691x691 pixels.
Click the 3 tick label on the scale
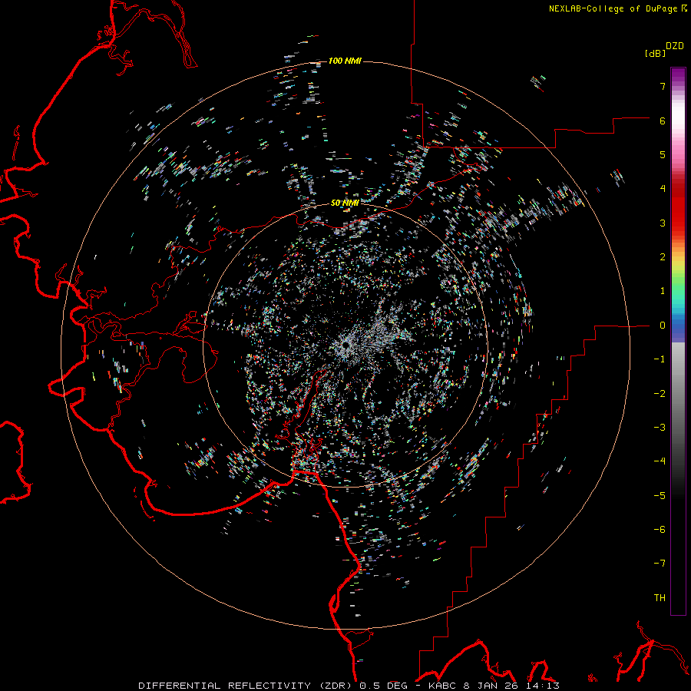[663, 223]
